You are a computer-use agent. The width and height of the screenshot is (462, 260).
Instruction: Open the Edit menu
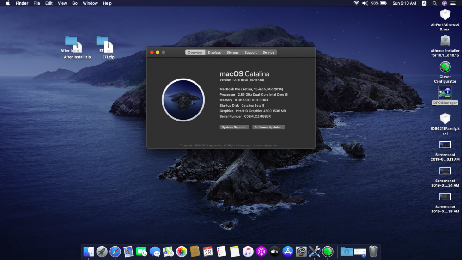[x=49, y=3]
